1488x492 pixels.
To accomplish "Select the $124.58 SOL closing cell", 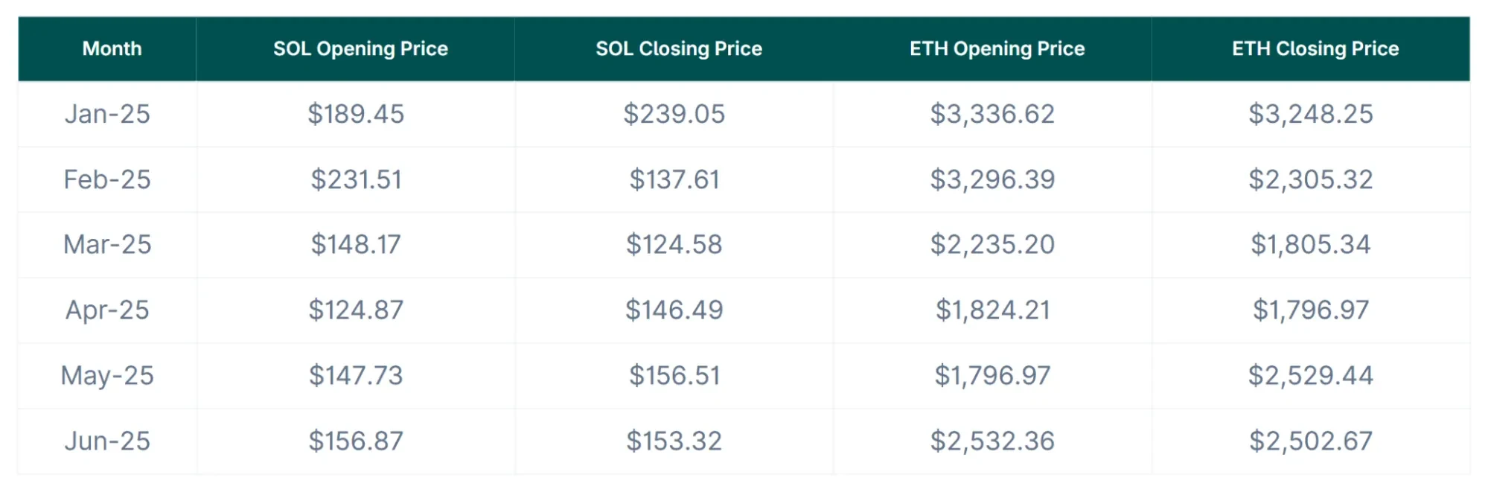I will (674, 244).
